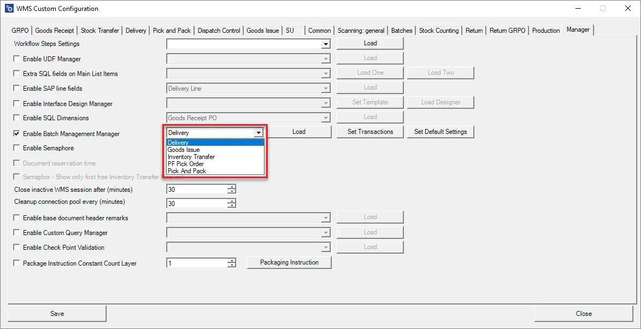Switch to the Batches tab
Image resolution: width=641 pixels, height=329 pixels.
[402, 31]
